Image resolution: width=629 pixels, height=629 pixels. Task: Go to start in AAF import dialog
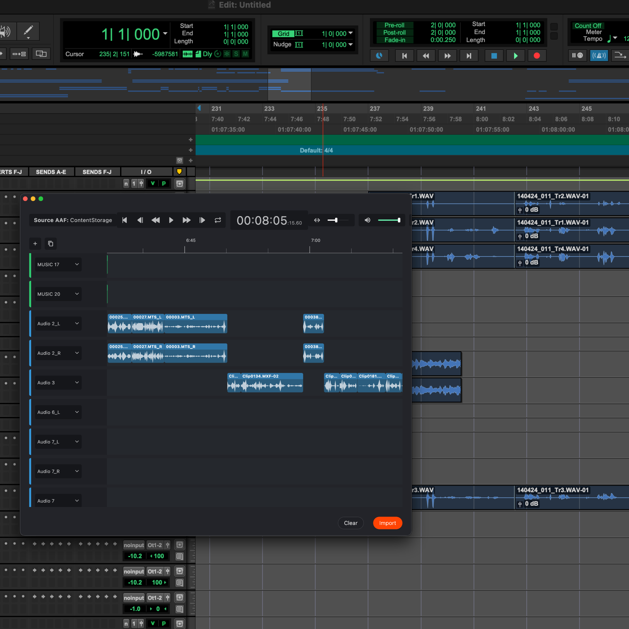click(x=125, y=220)
